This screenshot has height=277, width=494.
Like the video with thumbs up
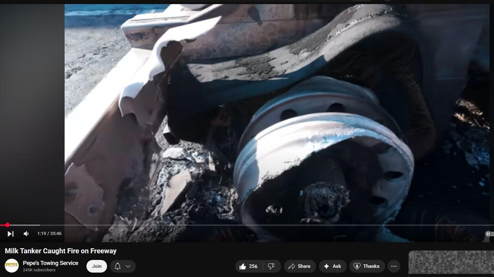(248, 266)
